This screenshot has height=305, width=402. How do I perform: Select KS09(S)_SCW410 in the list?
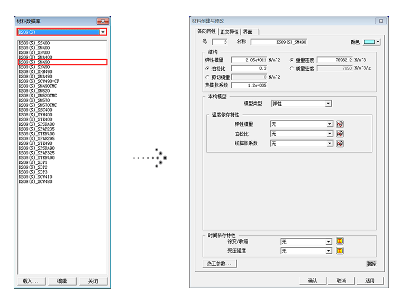(x=35, y=177)
